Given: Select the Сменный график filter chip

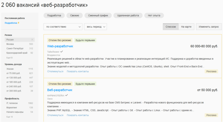Looking at the screenshot, I should click(x=98, y=16).
